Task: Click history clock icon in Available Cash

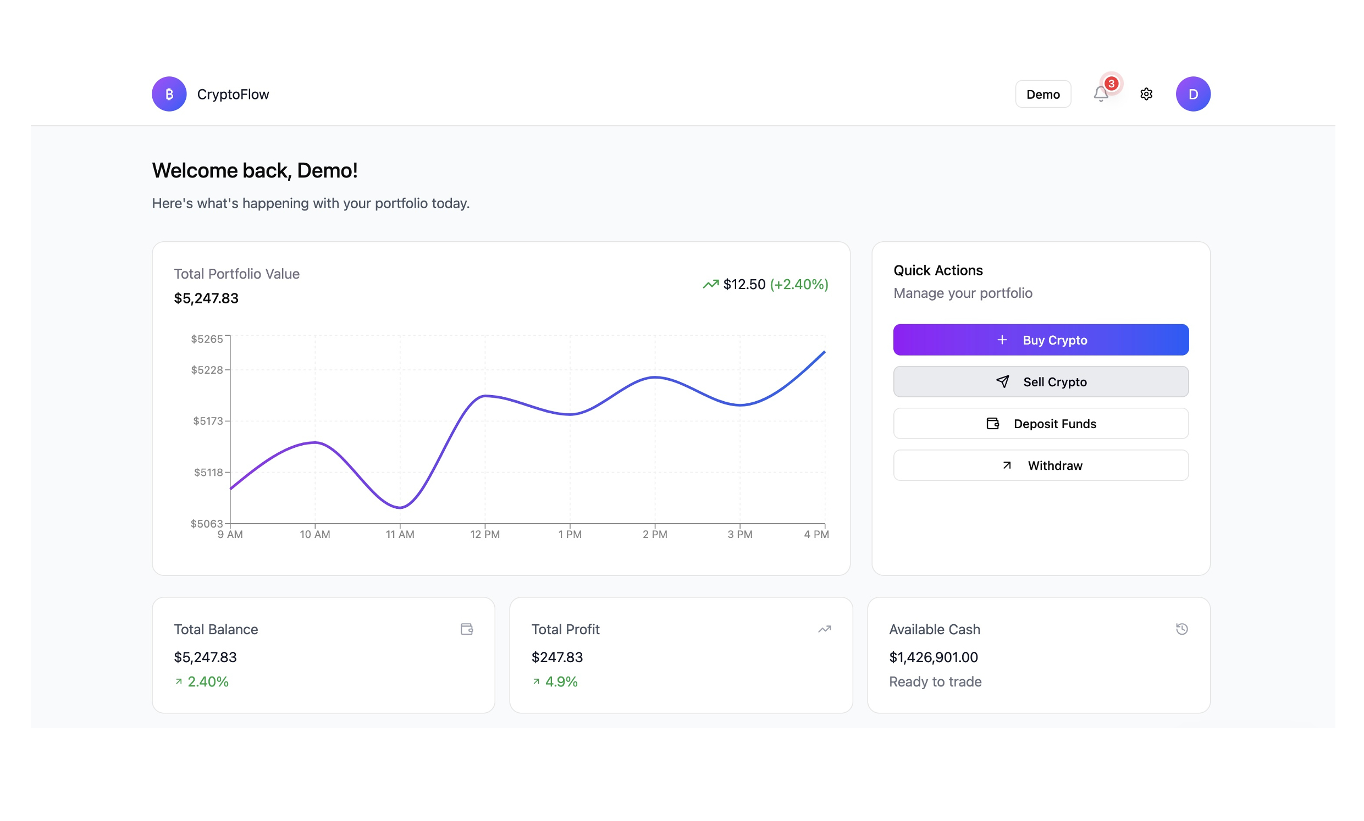Action: click(1181, 629)
